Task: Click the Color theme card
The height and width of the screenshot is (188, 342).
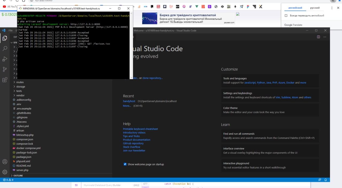Action: coord(270,110)
